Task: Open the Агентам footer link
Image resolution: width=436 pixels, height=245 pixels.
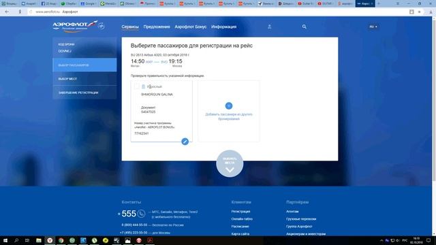Action: 292,212
